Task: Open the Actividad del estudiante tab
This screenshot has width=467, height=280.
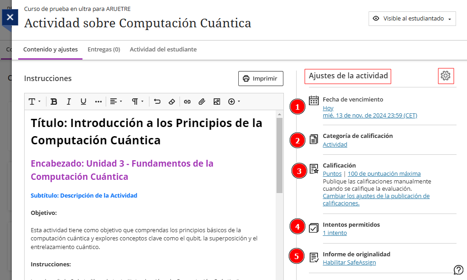Action: [x=163, y=49]
